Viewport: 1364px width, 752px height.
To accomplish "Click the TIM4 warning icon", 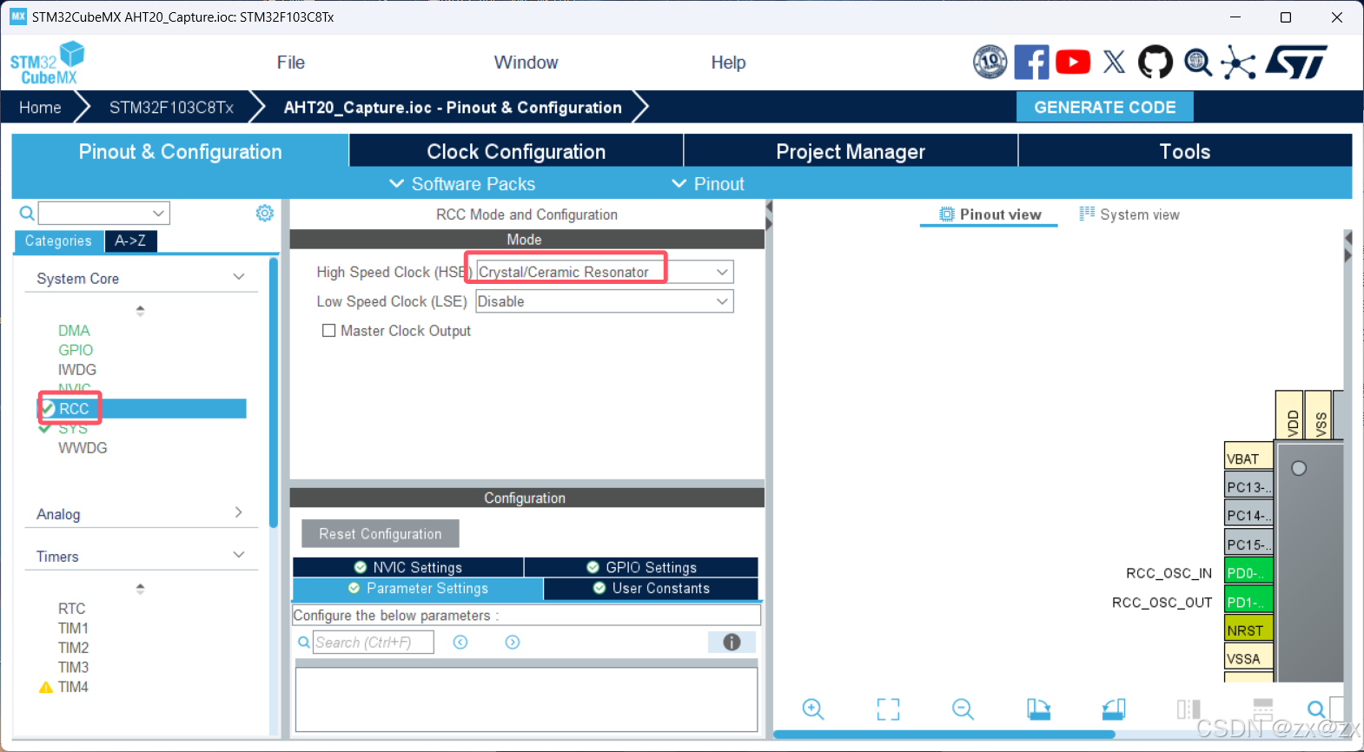I will click(46, 687).
